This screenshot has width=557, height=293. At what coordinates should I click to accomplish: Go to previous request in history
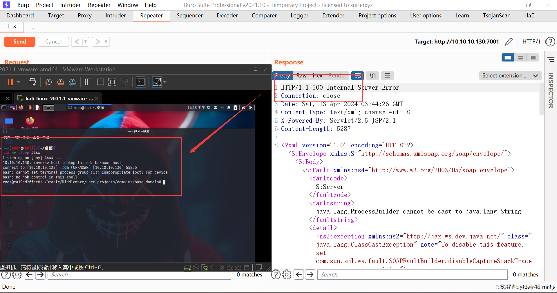pos(77,42)
